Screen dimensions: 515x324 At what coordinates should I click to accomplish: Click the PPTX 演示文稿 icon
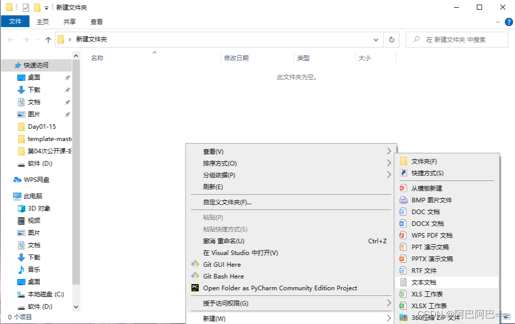pyautogui.click(x=403, y=259)
